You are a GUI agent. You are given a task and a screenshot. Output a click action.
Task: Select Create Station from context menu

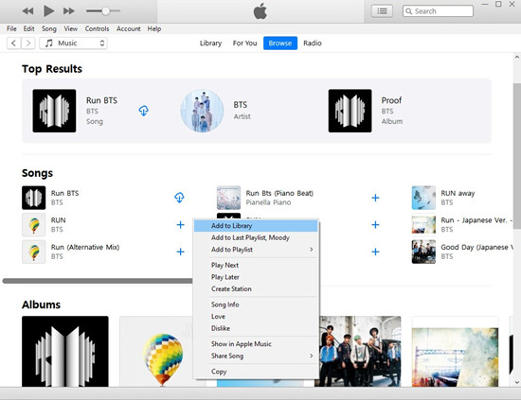256,289
